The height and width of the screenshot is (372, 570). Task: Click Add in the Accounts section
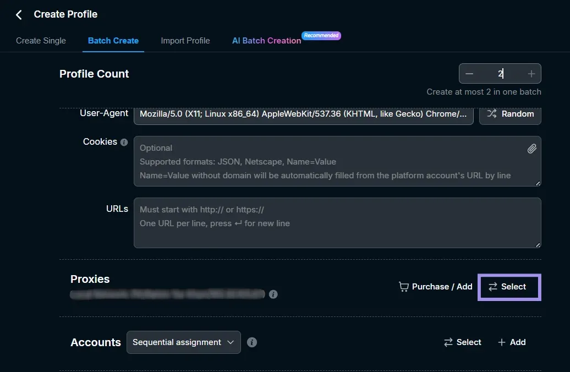pyautogui.click(x=512, y=342)
